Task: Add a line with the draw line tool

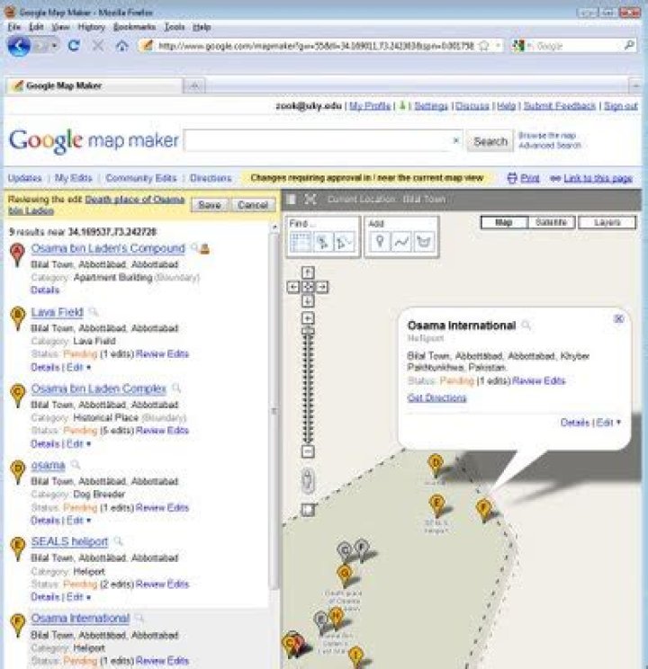Action: [x=401, y=242]
